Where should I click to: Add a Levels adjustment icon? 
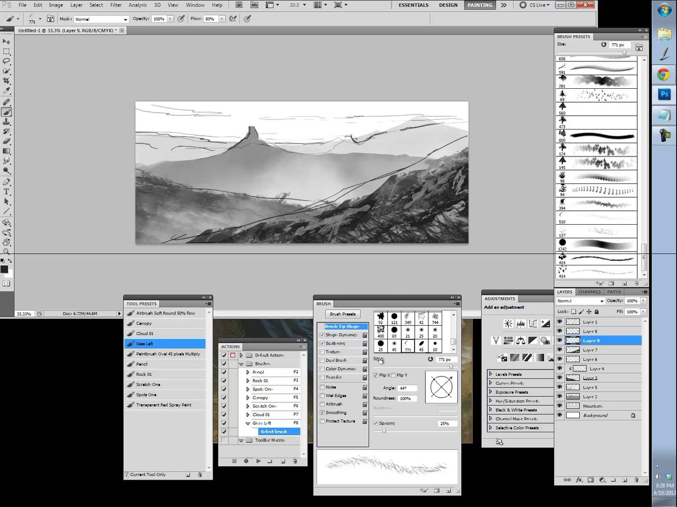(520, 324)
